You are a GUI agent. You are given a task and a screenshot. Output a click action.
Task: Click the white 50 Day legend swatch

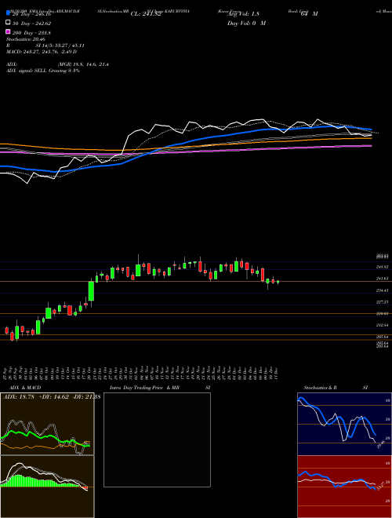tap(8, 22)
